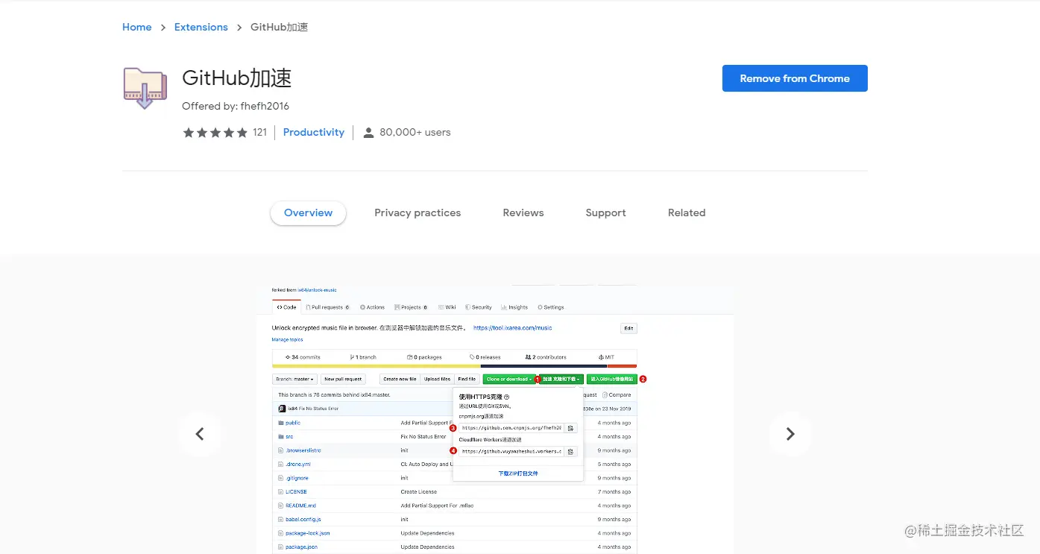Show the previous screenshot with left arrow

click(x=200, y=434)
